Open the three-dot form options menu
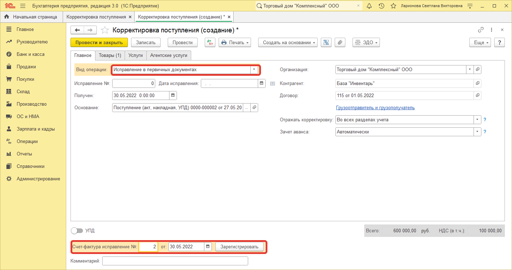The image size is (512, 270). click(491, 30)
